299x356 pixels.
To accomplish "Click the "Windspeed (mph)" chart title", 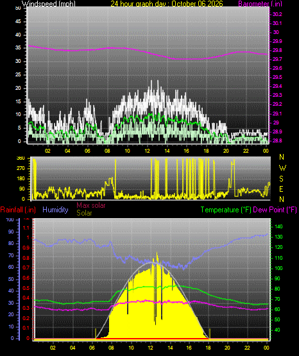I will (49, 4).
